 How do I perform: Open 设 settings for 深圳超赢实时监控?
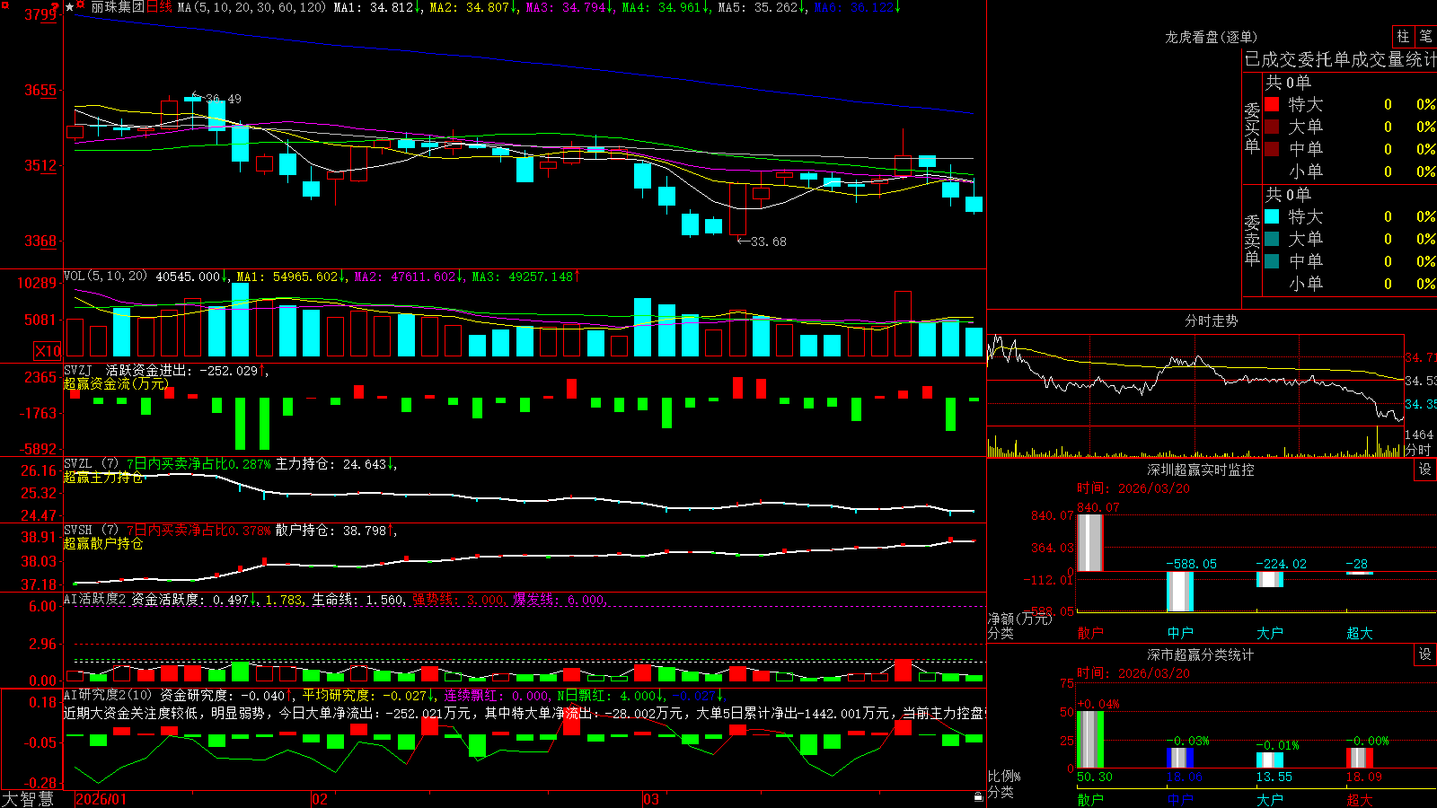coord(1425,470)
